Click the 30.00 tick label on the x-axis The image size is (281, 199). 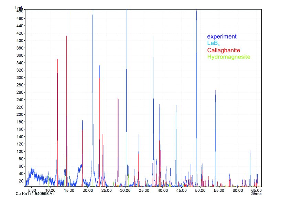[x=125, y=190]
